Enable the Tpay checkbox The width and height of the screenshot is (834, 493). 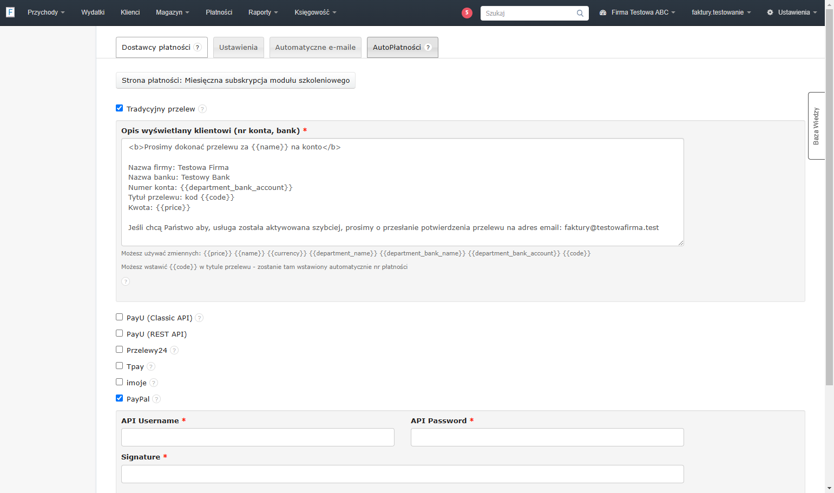(x=119, y=366)
